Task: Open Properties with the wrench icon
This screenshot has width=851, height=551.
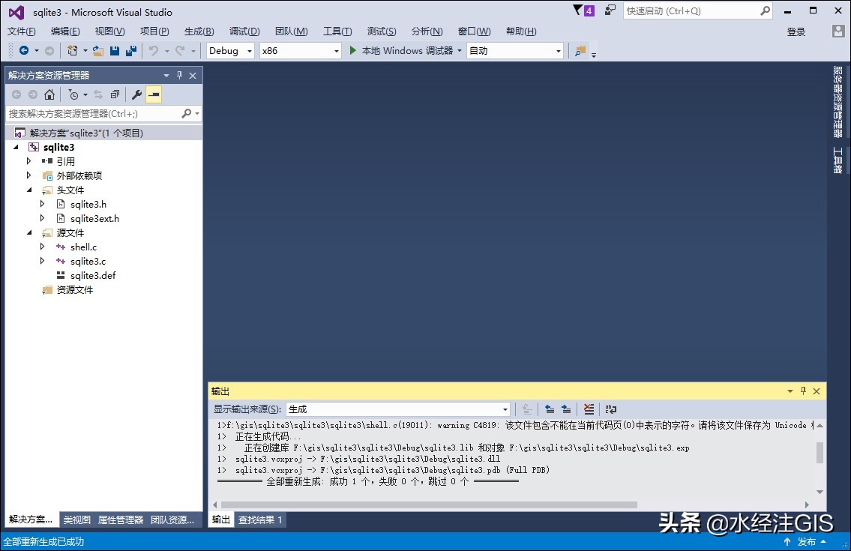Action: tap(136, 94)
